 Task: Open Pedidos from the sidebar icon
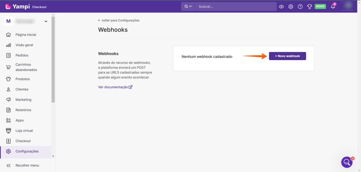pos(8,55)
